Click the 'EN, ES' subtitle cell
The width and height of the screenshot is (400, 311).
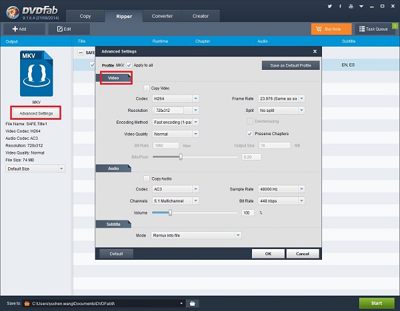[348, 65]
